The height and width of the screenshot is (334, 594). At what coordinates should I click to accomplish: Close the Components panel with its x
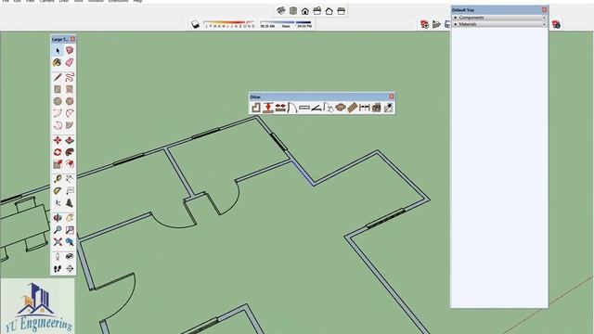(x=544, y=18)
